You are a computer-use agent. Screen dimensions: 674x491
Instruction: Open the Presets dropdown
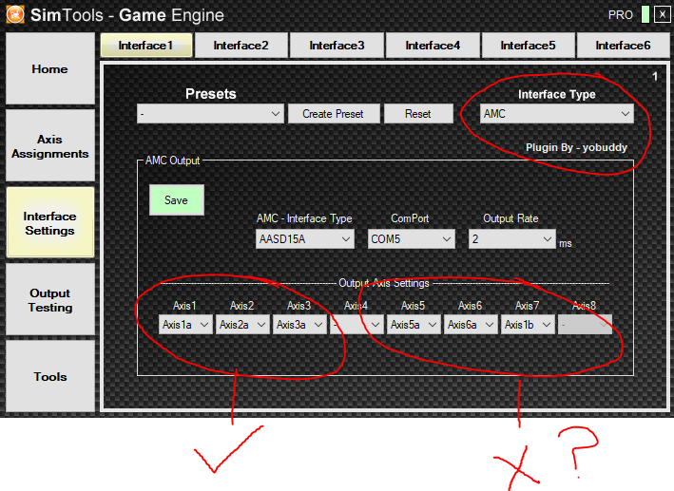210,114
